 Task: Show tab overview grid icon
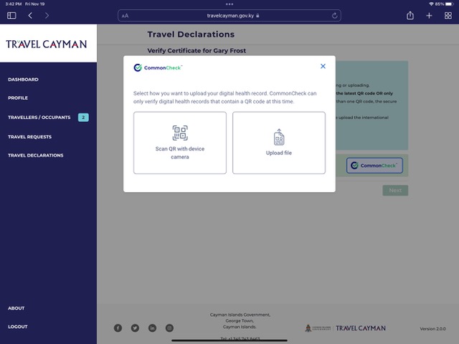[x=448, y=16]
